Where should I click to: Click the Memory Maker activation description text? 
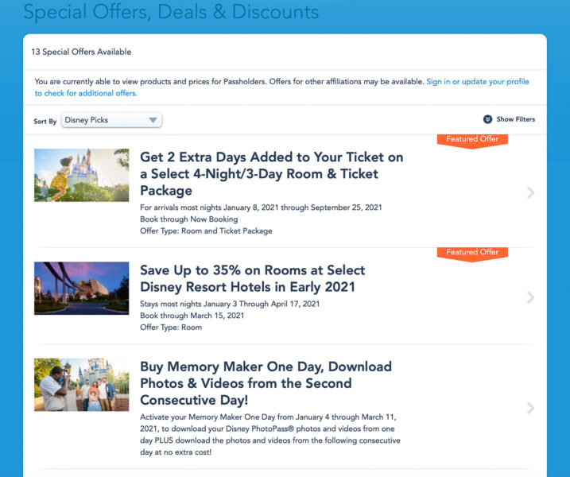(x=270, y=434)
